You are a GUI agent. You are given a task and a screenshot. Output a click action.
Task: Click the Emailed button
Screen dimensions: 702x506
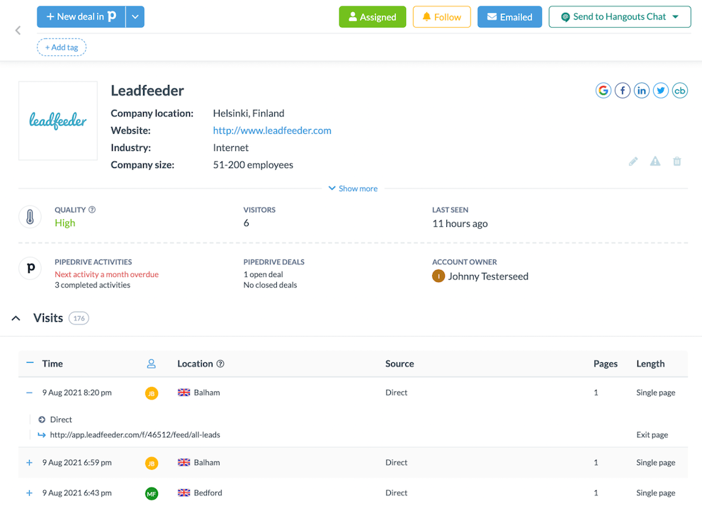[x=509, y=17]
